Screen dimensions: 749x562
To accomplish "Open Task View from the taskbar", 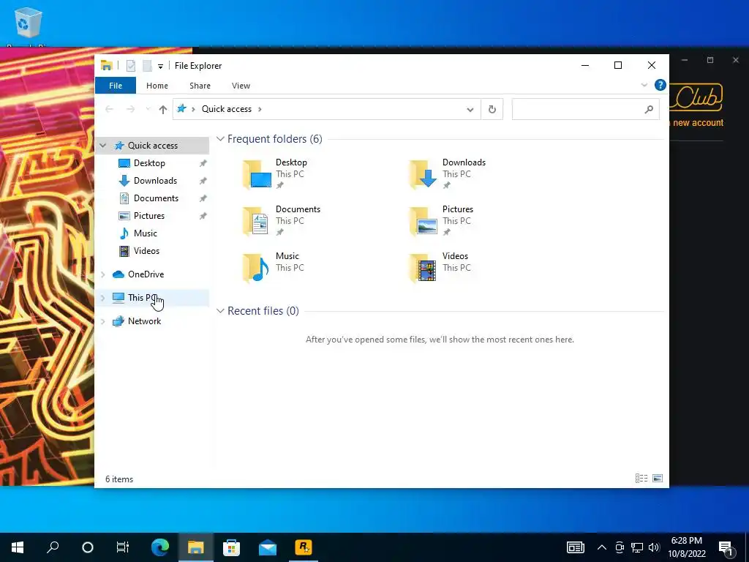I will pos(123,547).
